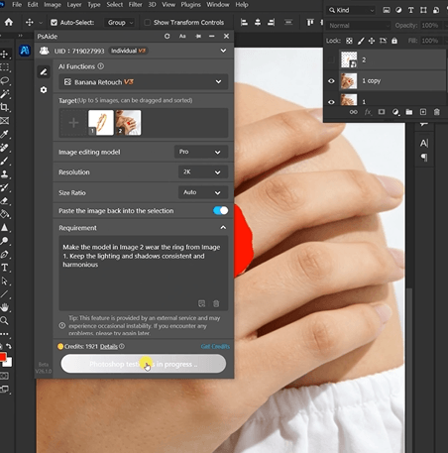
Task: Toggle Auto-Select checkbox
Action: [x=54, y=23]
